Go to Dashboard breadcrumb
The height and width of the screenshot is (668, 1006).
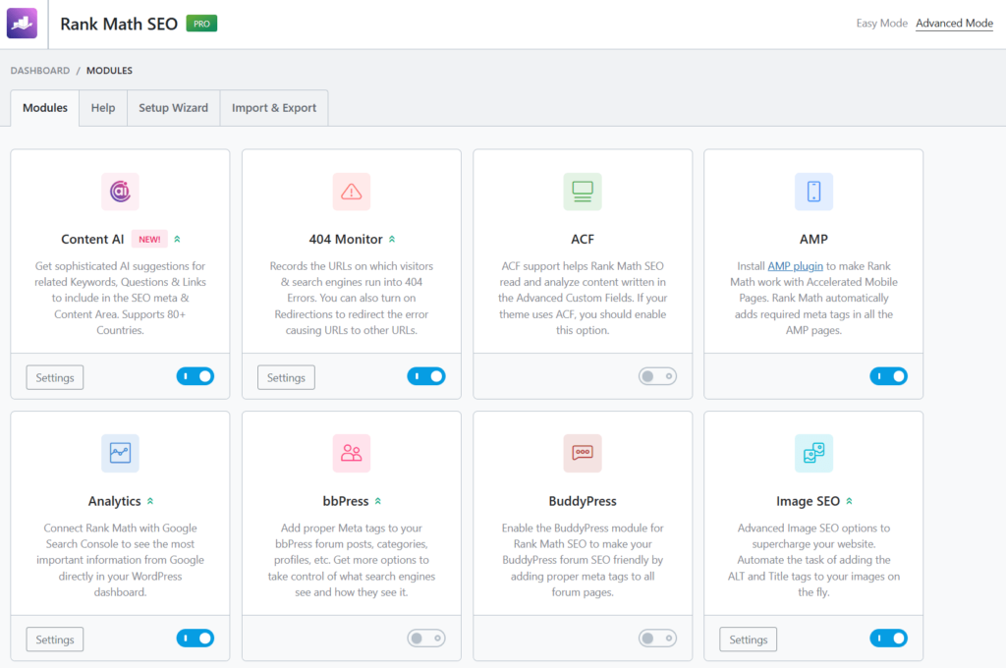pyautogui.click(x=39, y=71)
